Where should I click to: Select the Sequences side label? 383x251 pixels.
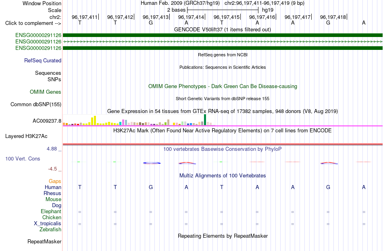(x=48, y=73)
